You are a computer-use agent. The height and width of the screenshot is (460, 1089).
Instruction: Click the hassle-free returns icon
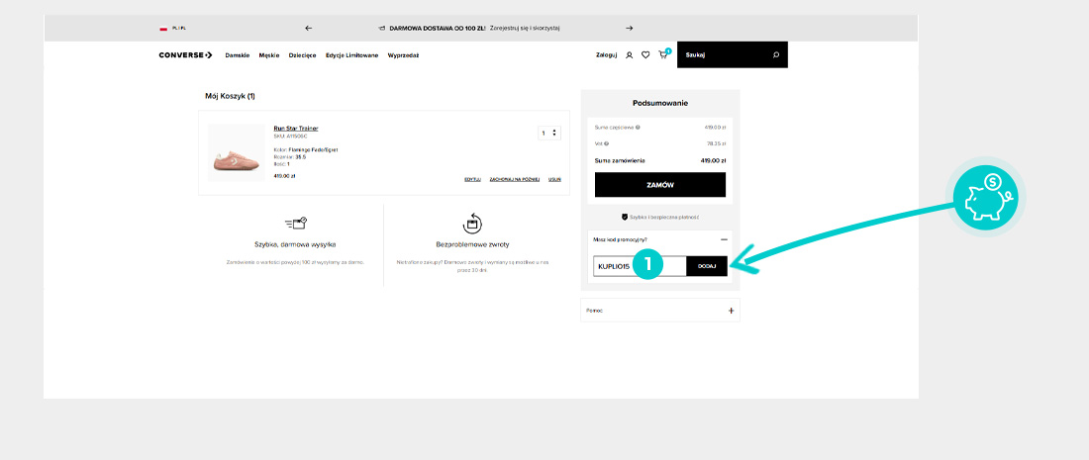click(472, 224)
